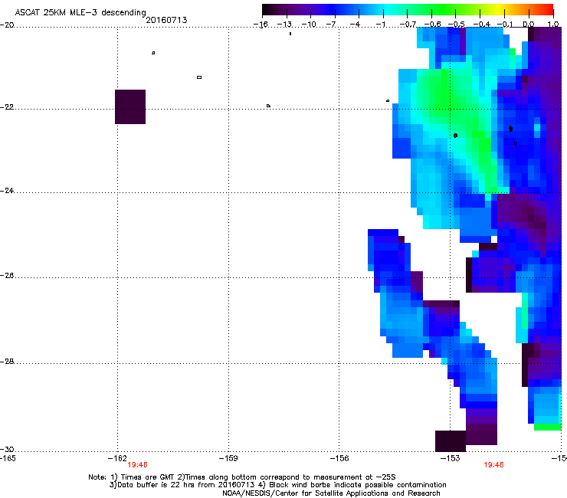Click the latitude label "-28"
This screenshot has width=567, height=498.
click(7, 362)
